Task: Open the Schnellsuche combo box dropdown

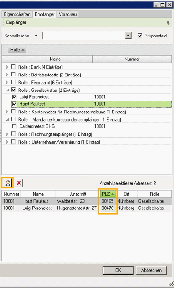Action: pyautogui.click(x=128, y=36)
